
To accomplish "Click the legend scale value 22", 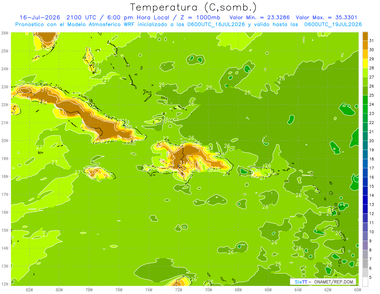I will (371, 123).
